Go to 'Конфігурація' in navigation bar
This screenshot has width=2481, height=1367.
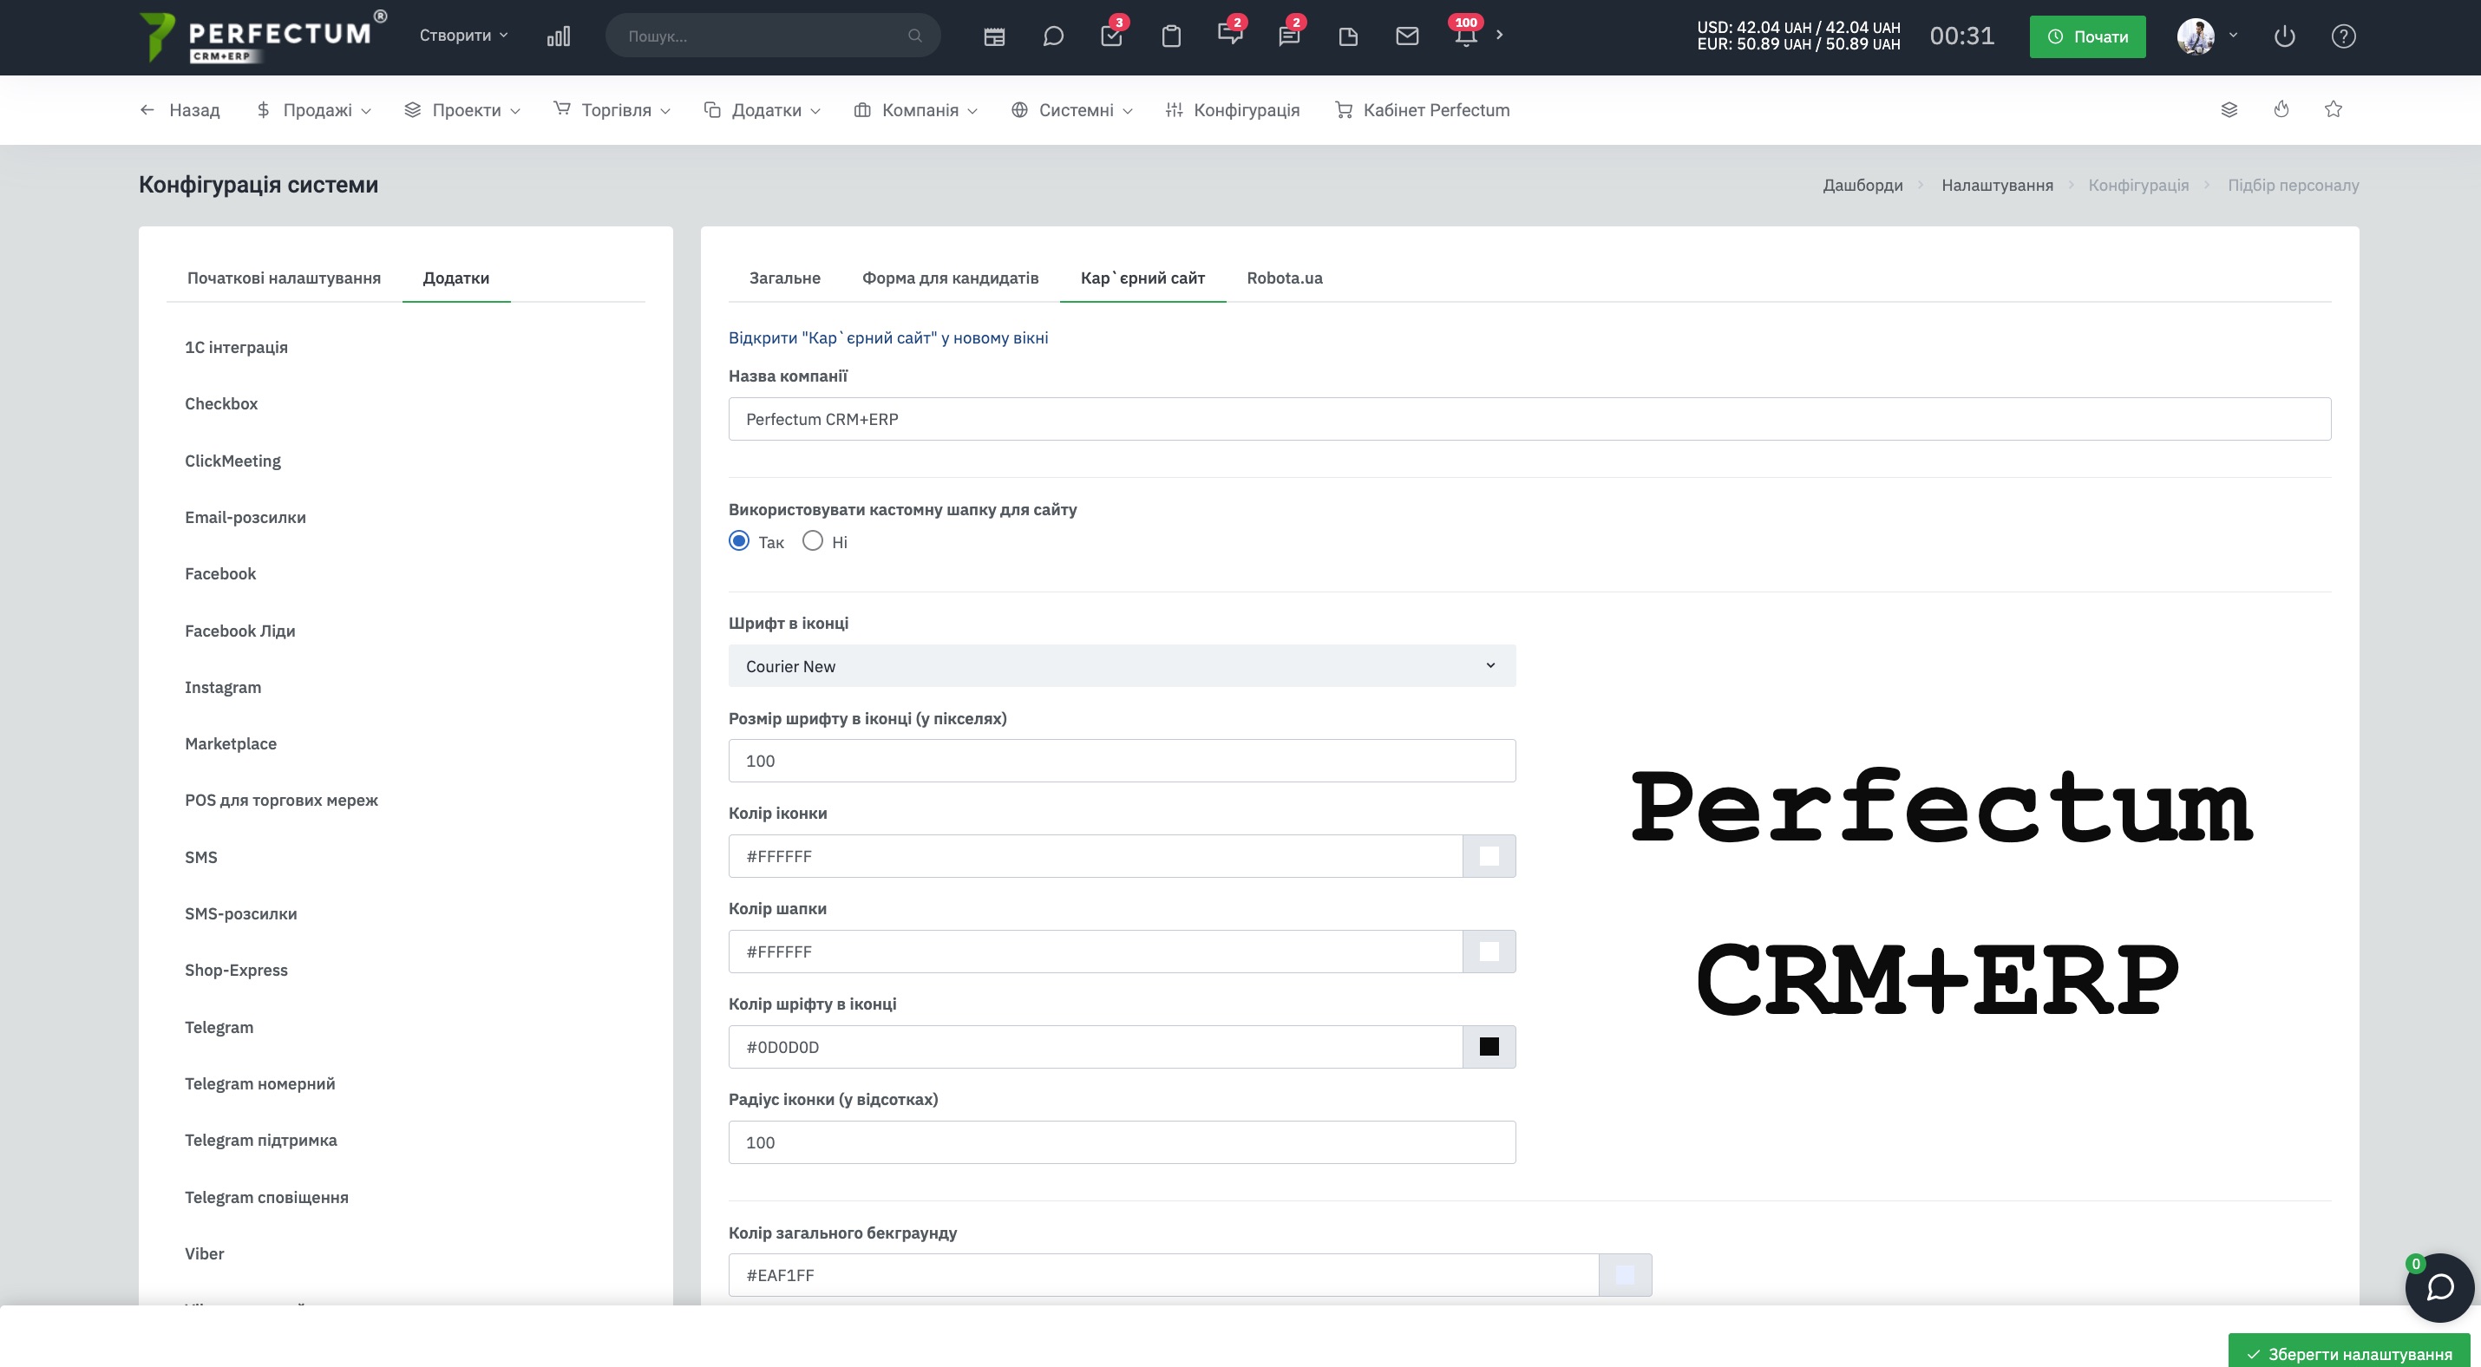coord(1233,110)
